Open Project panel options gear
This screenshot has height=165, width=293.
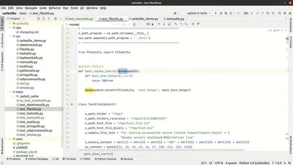point(55,18)
